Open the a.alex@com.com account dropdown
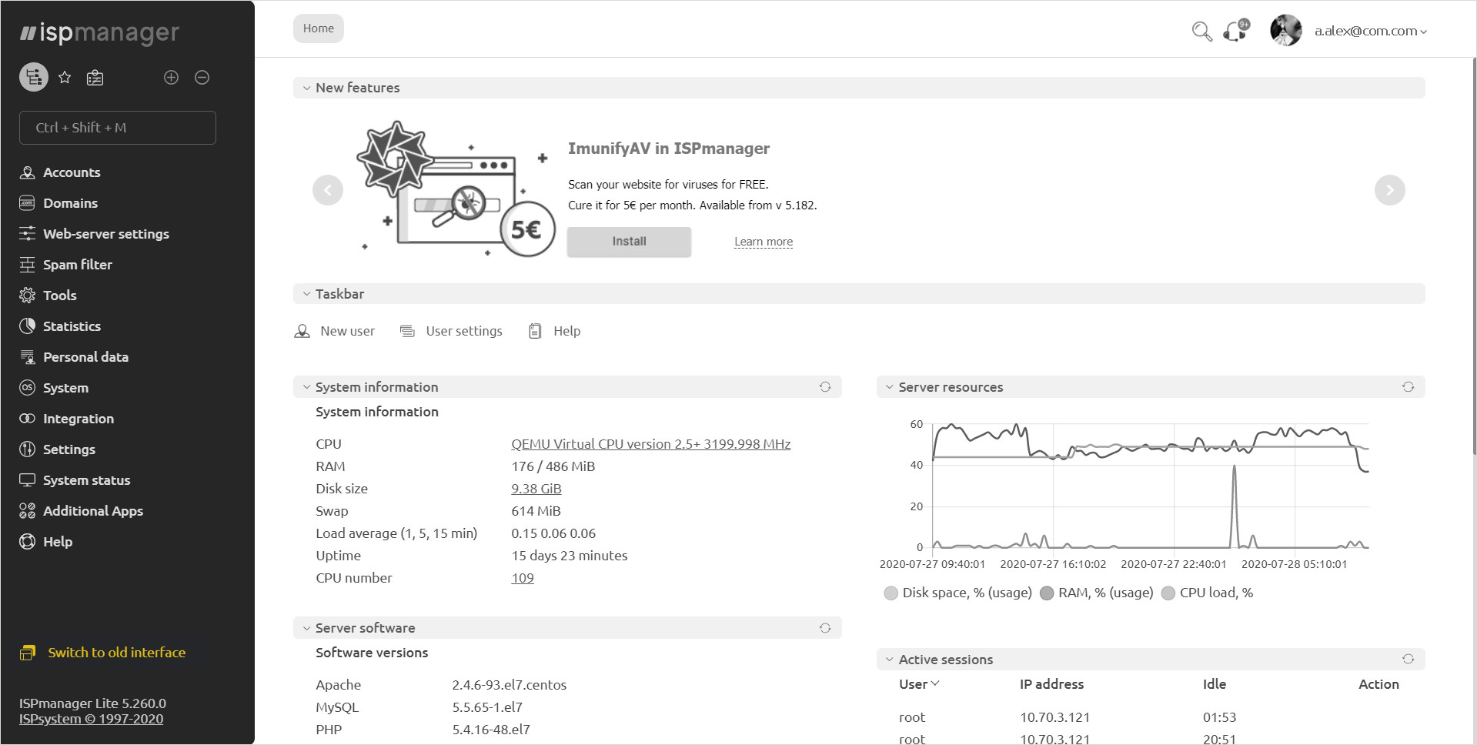1477x745 pixels. coord(1370,31)
